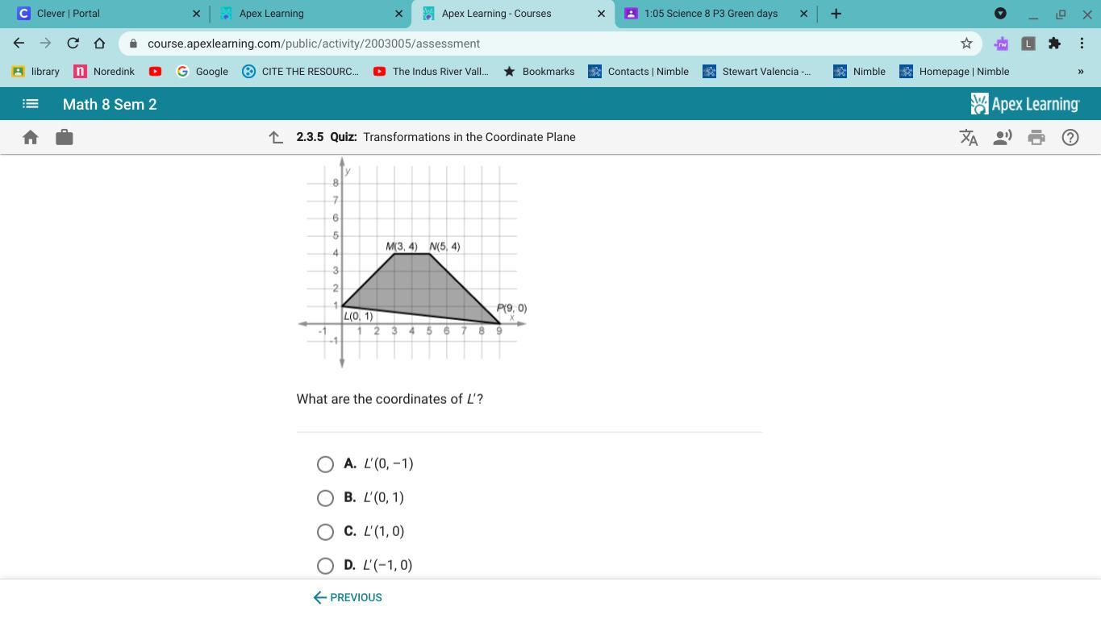Open the browser home page
1101x619 pixels.
99,44
